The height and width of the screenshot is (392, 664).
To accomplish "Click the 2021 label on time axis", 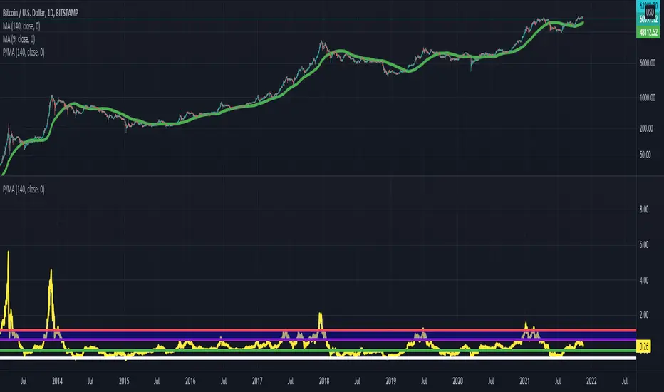I will point(524,381).
